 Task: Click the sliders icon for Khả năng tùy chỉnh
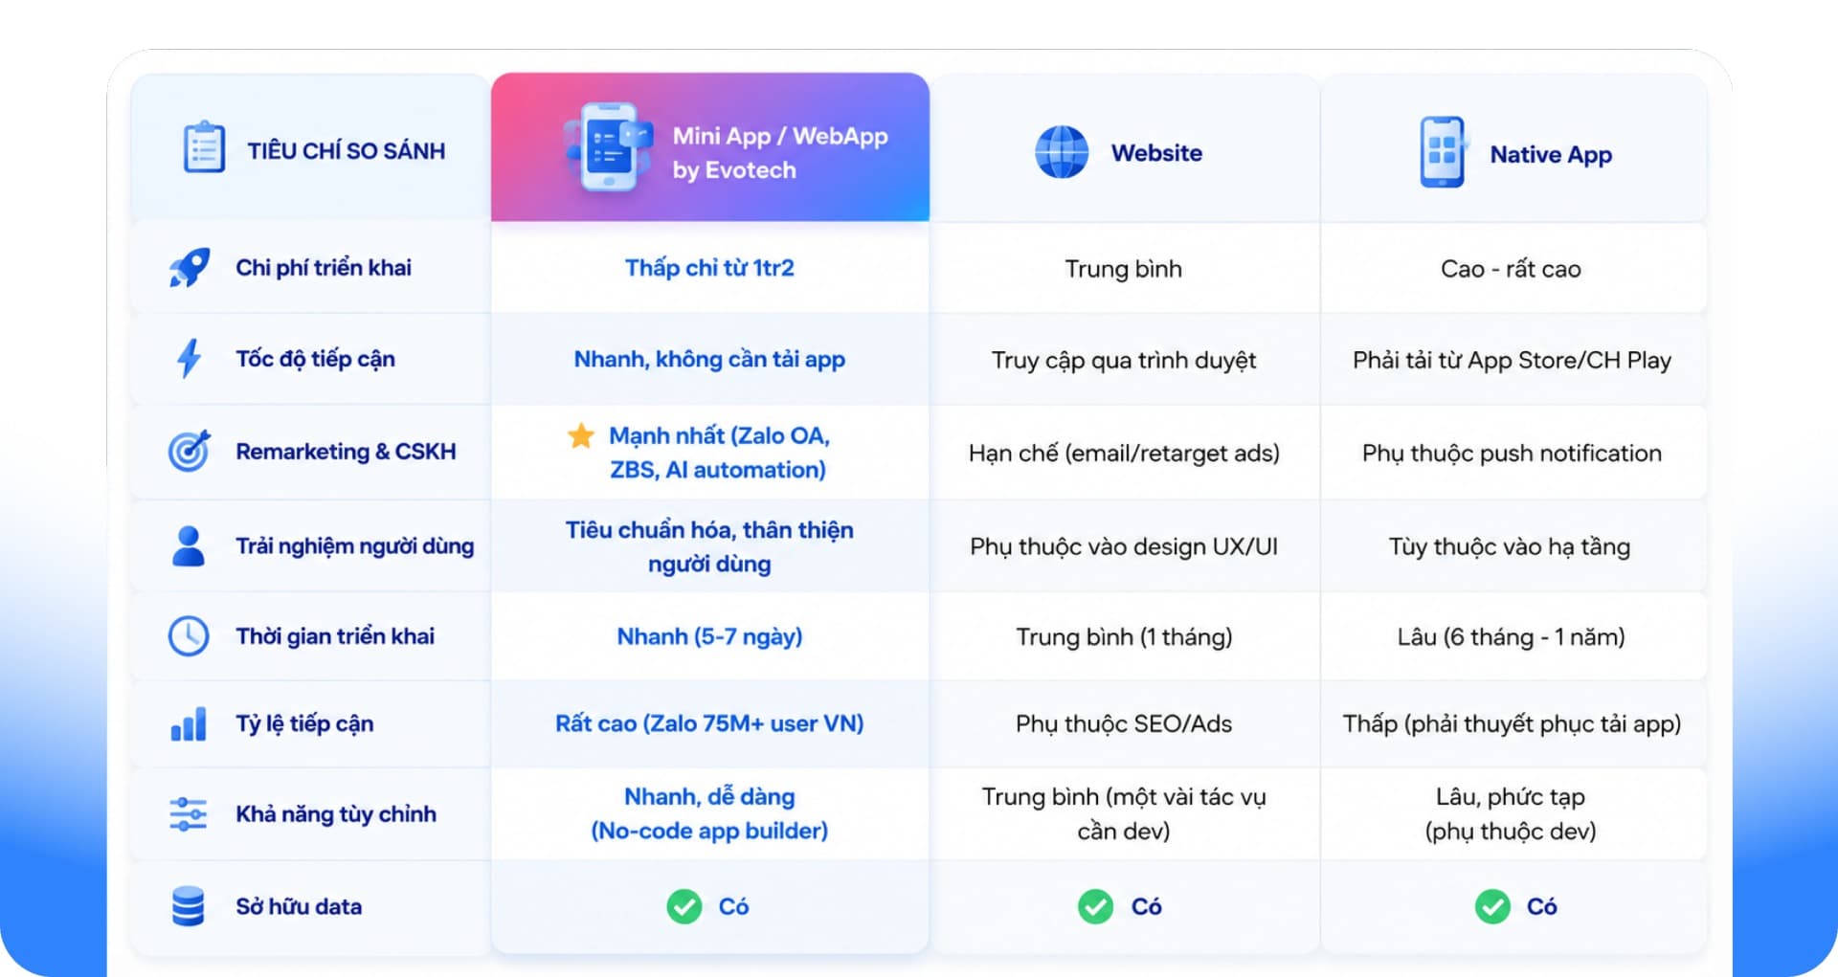pyautogui.click(x=189, y=814)
